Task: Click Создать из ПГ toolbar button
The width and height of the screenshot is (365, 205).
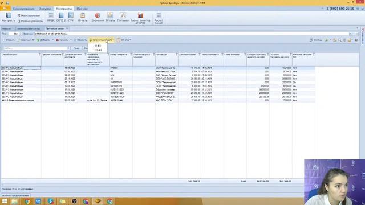Action: click(26, 40)
